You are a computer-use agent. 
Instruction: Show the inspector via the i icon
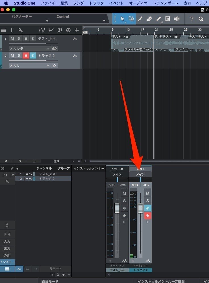[12, 30]
